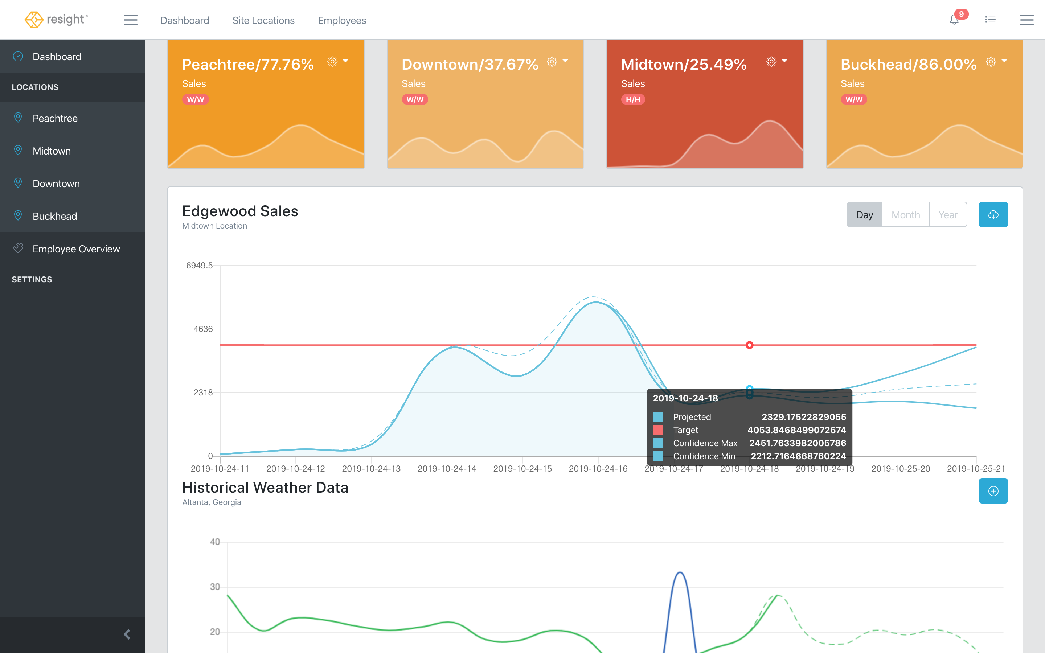Collapse the sidebar with chevron arrow

pyautogui.click(x=127, y=634)
